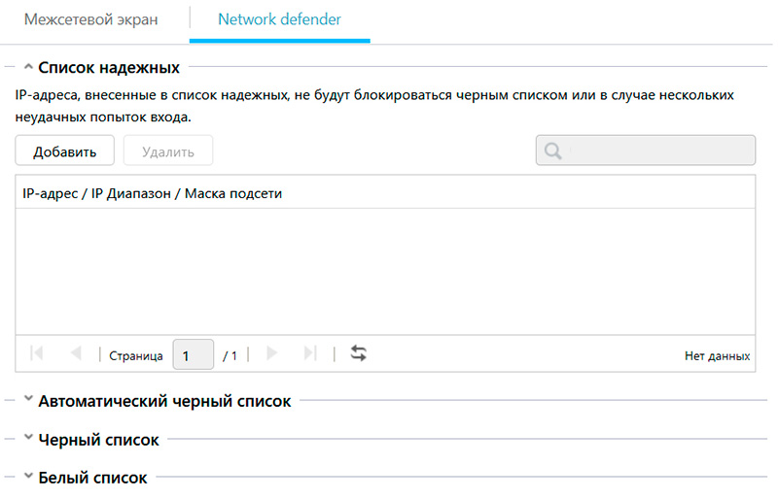Go to next page arrow icon
778x500 pixels.
271,354
